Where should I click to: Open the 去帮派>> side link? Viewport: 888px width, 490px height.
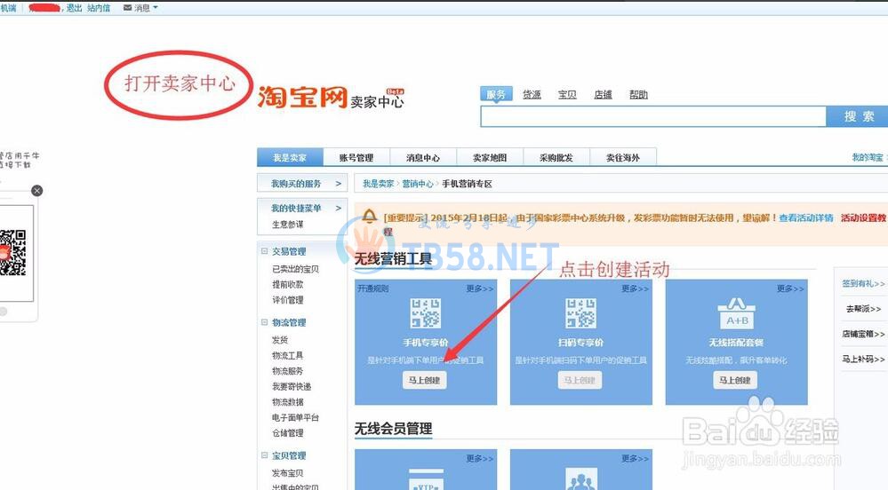864,309
